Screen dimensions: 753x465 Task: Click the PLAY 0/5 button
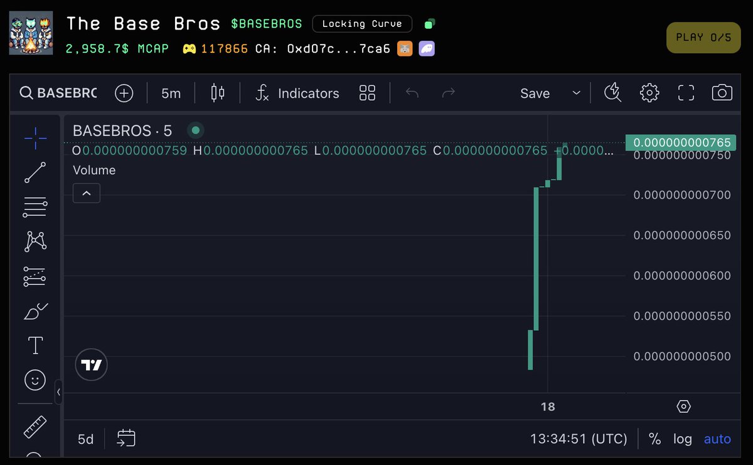point(703,37)
